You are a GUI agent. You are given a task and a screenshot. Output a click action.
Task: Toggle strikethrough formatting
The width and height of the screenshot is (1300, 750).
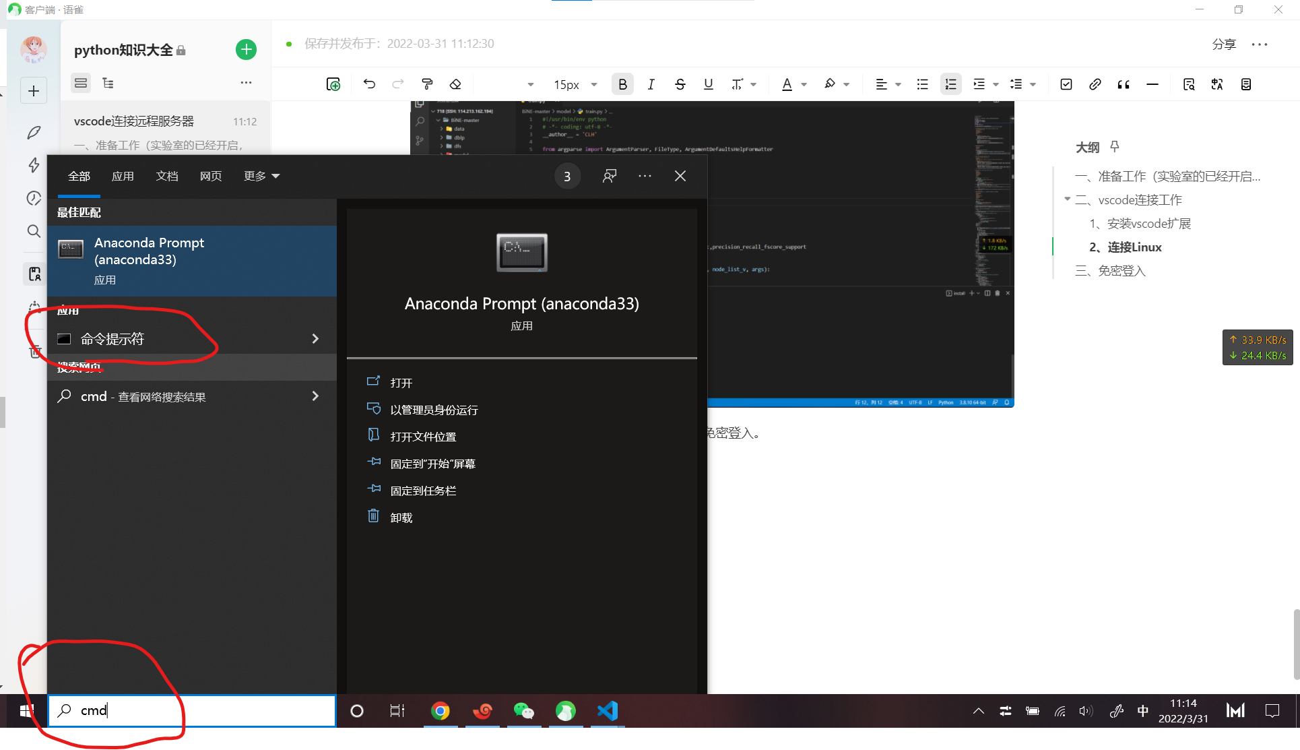680,84
